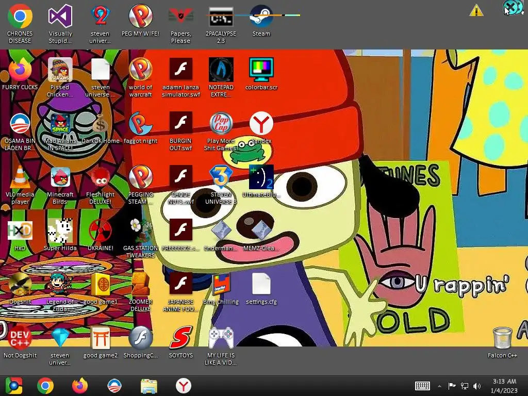The width and height of the screenshot is (528, 396).
Task: Select the CHODE NUTS.swf flash file
Action: (x=180, y=177)
